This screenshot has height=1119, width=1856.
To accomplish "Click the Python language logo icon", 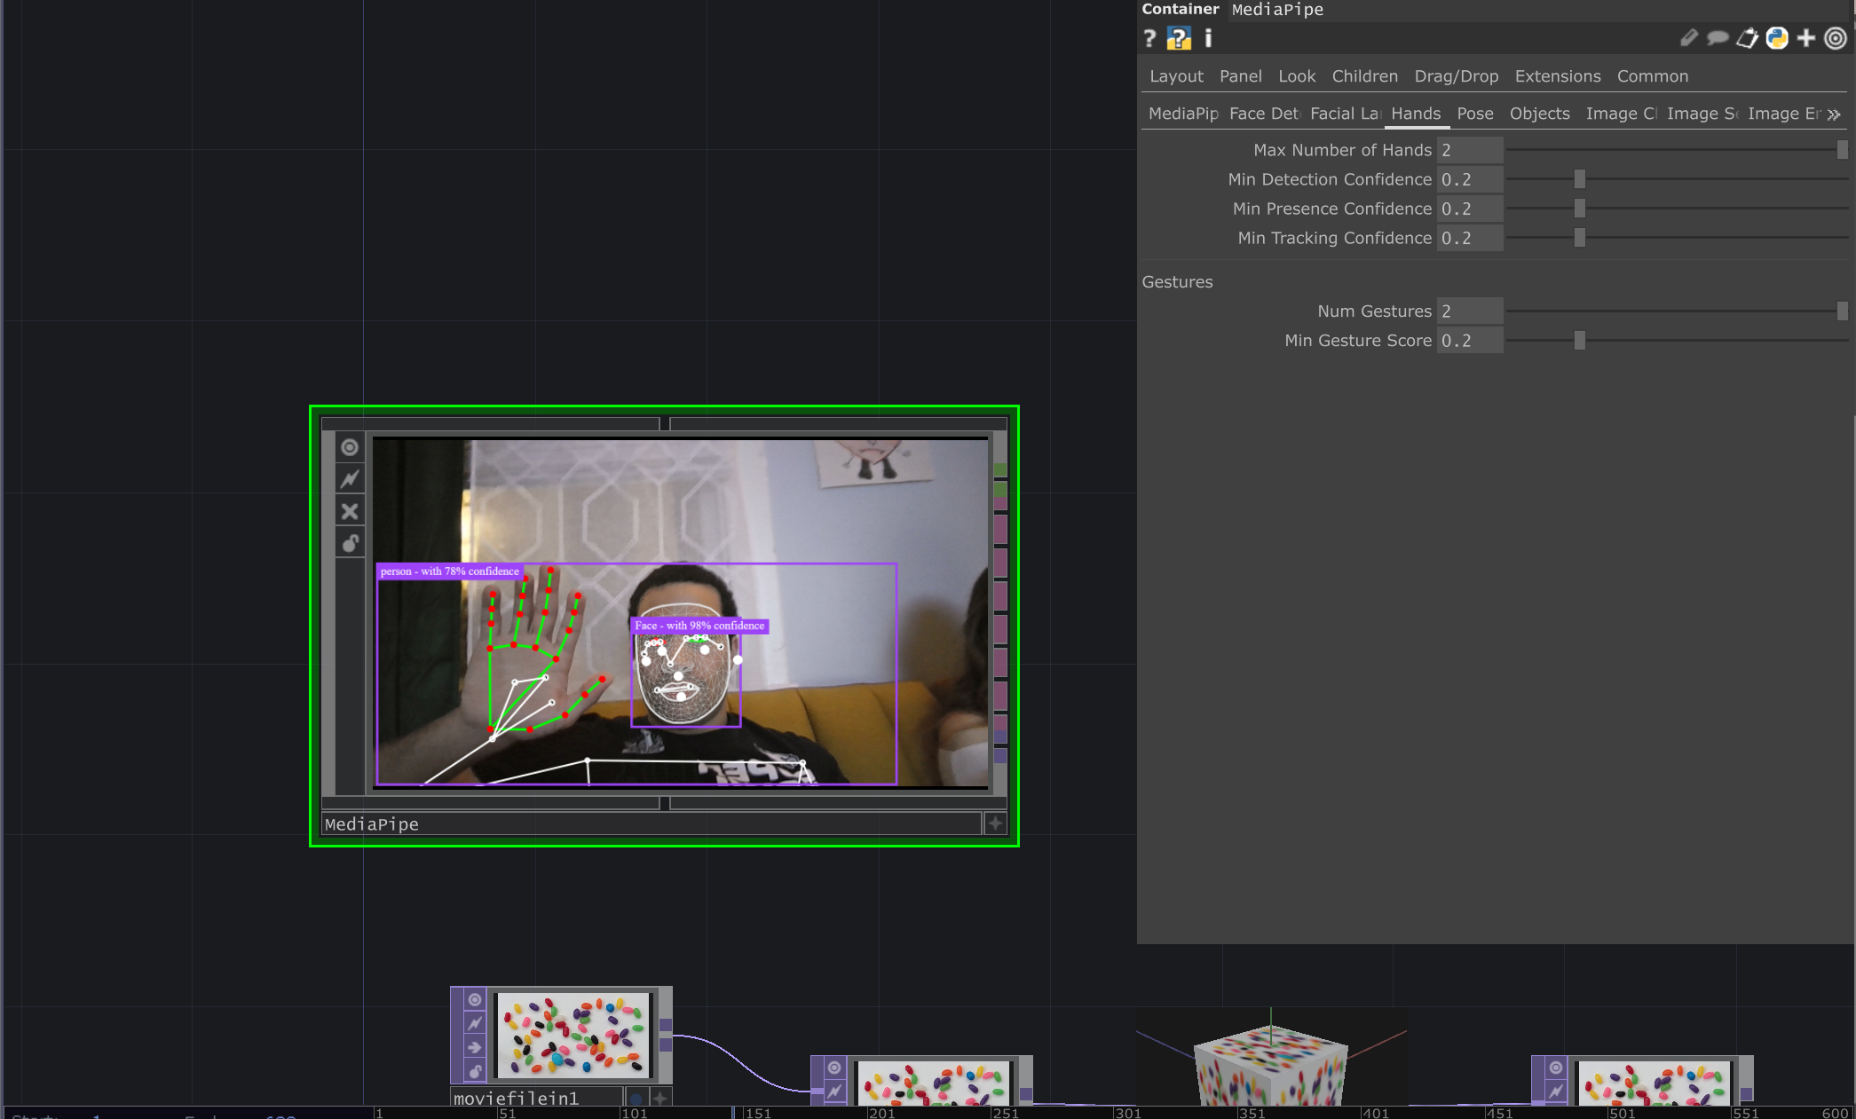I will [1777, 38].
